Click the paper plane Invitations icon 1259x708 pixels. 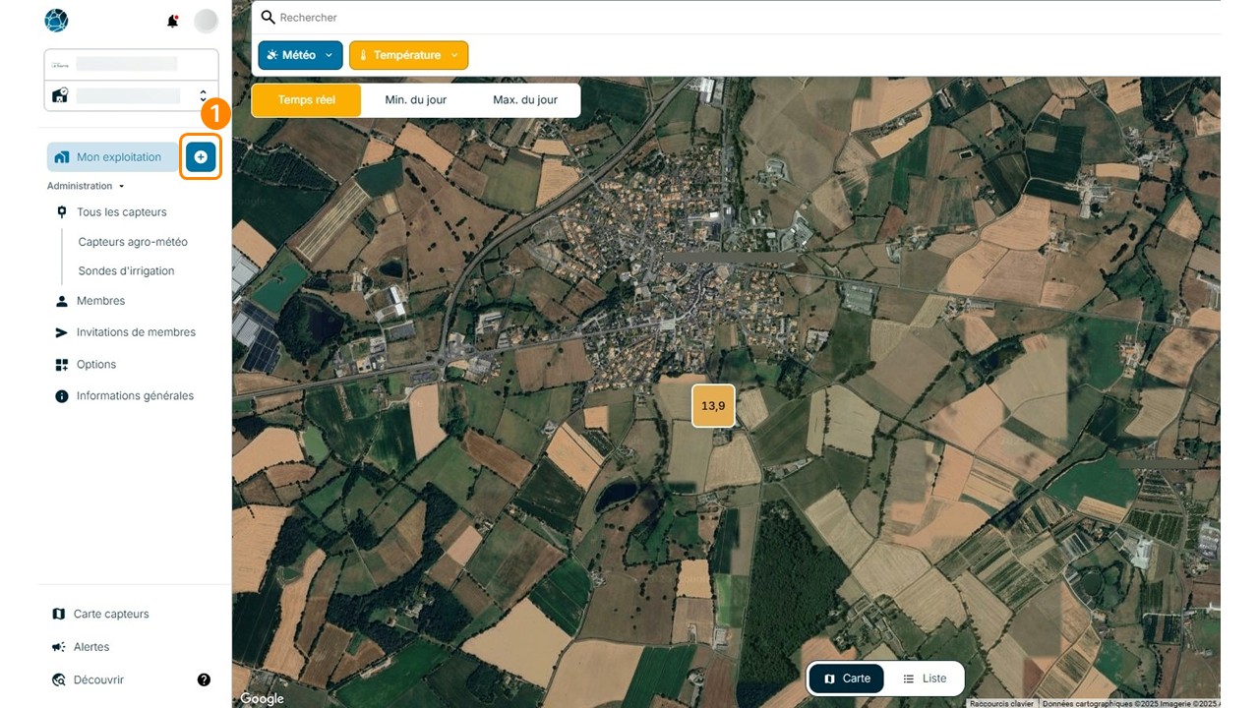click(62, 332)
